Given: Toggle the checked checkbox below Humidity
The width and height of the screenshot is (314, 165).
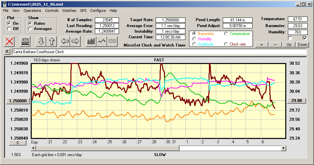Looking at the screenshot, I should 305,38.
